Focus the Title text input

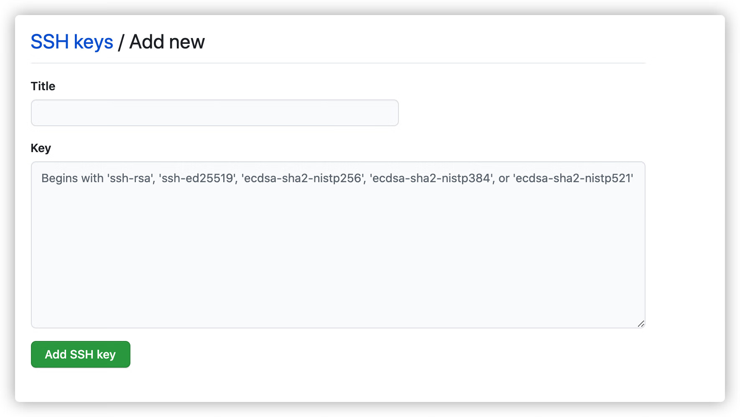pos(214,113)
